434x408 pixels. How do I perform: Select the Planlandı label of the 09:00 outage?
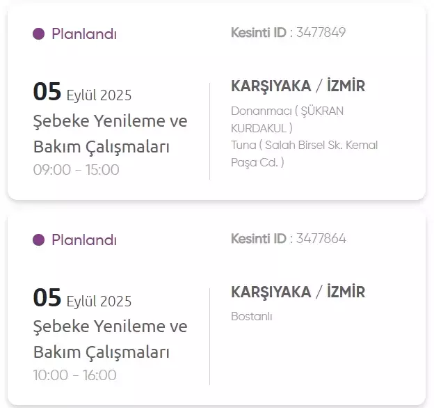[x=84, y=34]
